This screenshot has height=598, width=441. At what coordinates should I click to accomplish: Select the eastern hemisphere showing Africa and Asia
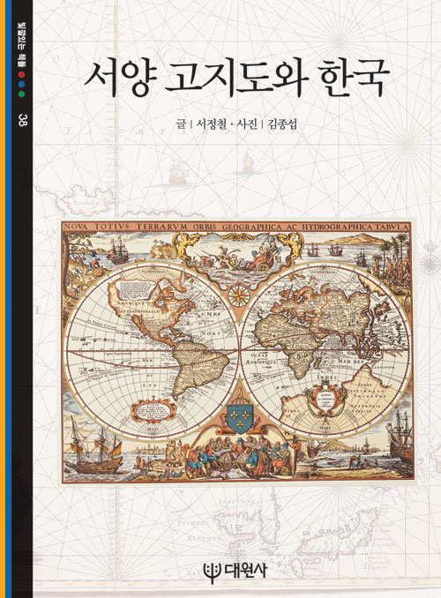(x=326, y=350)
